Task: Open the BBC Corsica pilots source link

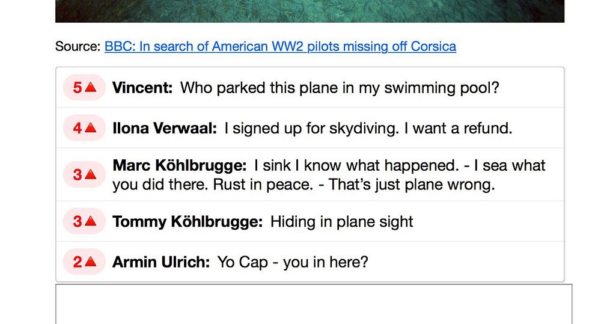Action: coord(280,46)
